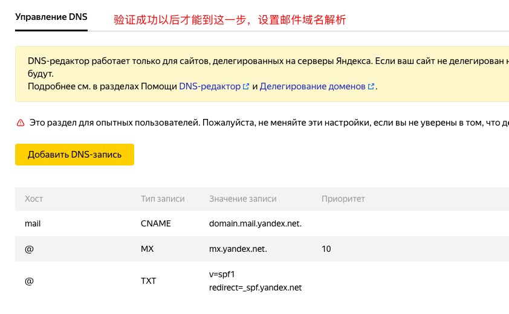Click the Хост column header
509x314 pixels.
click(x=34, y=199)
